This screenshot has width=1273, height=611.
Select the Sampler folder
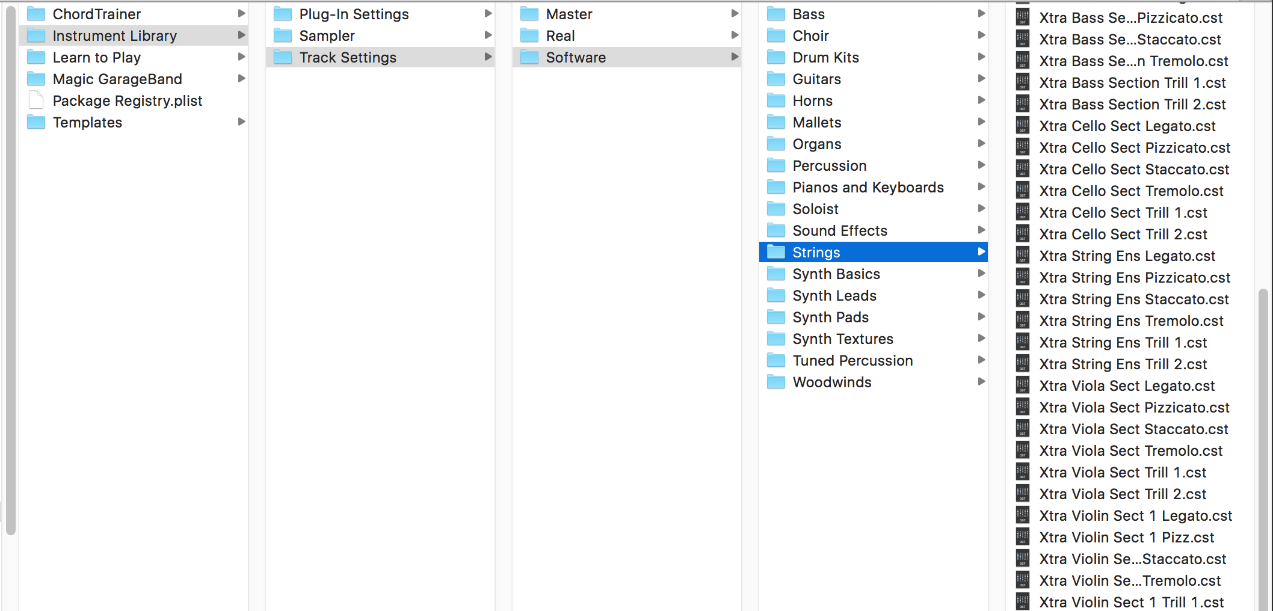(x=327, y=35)
